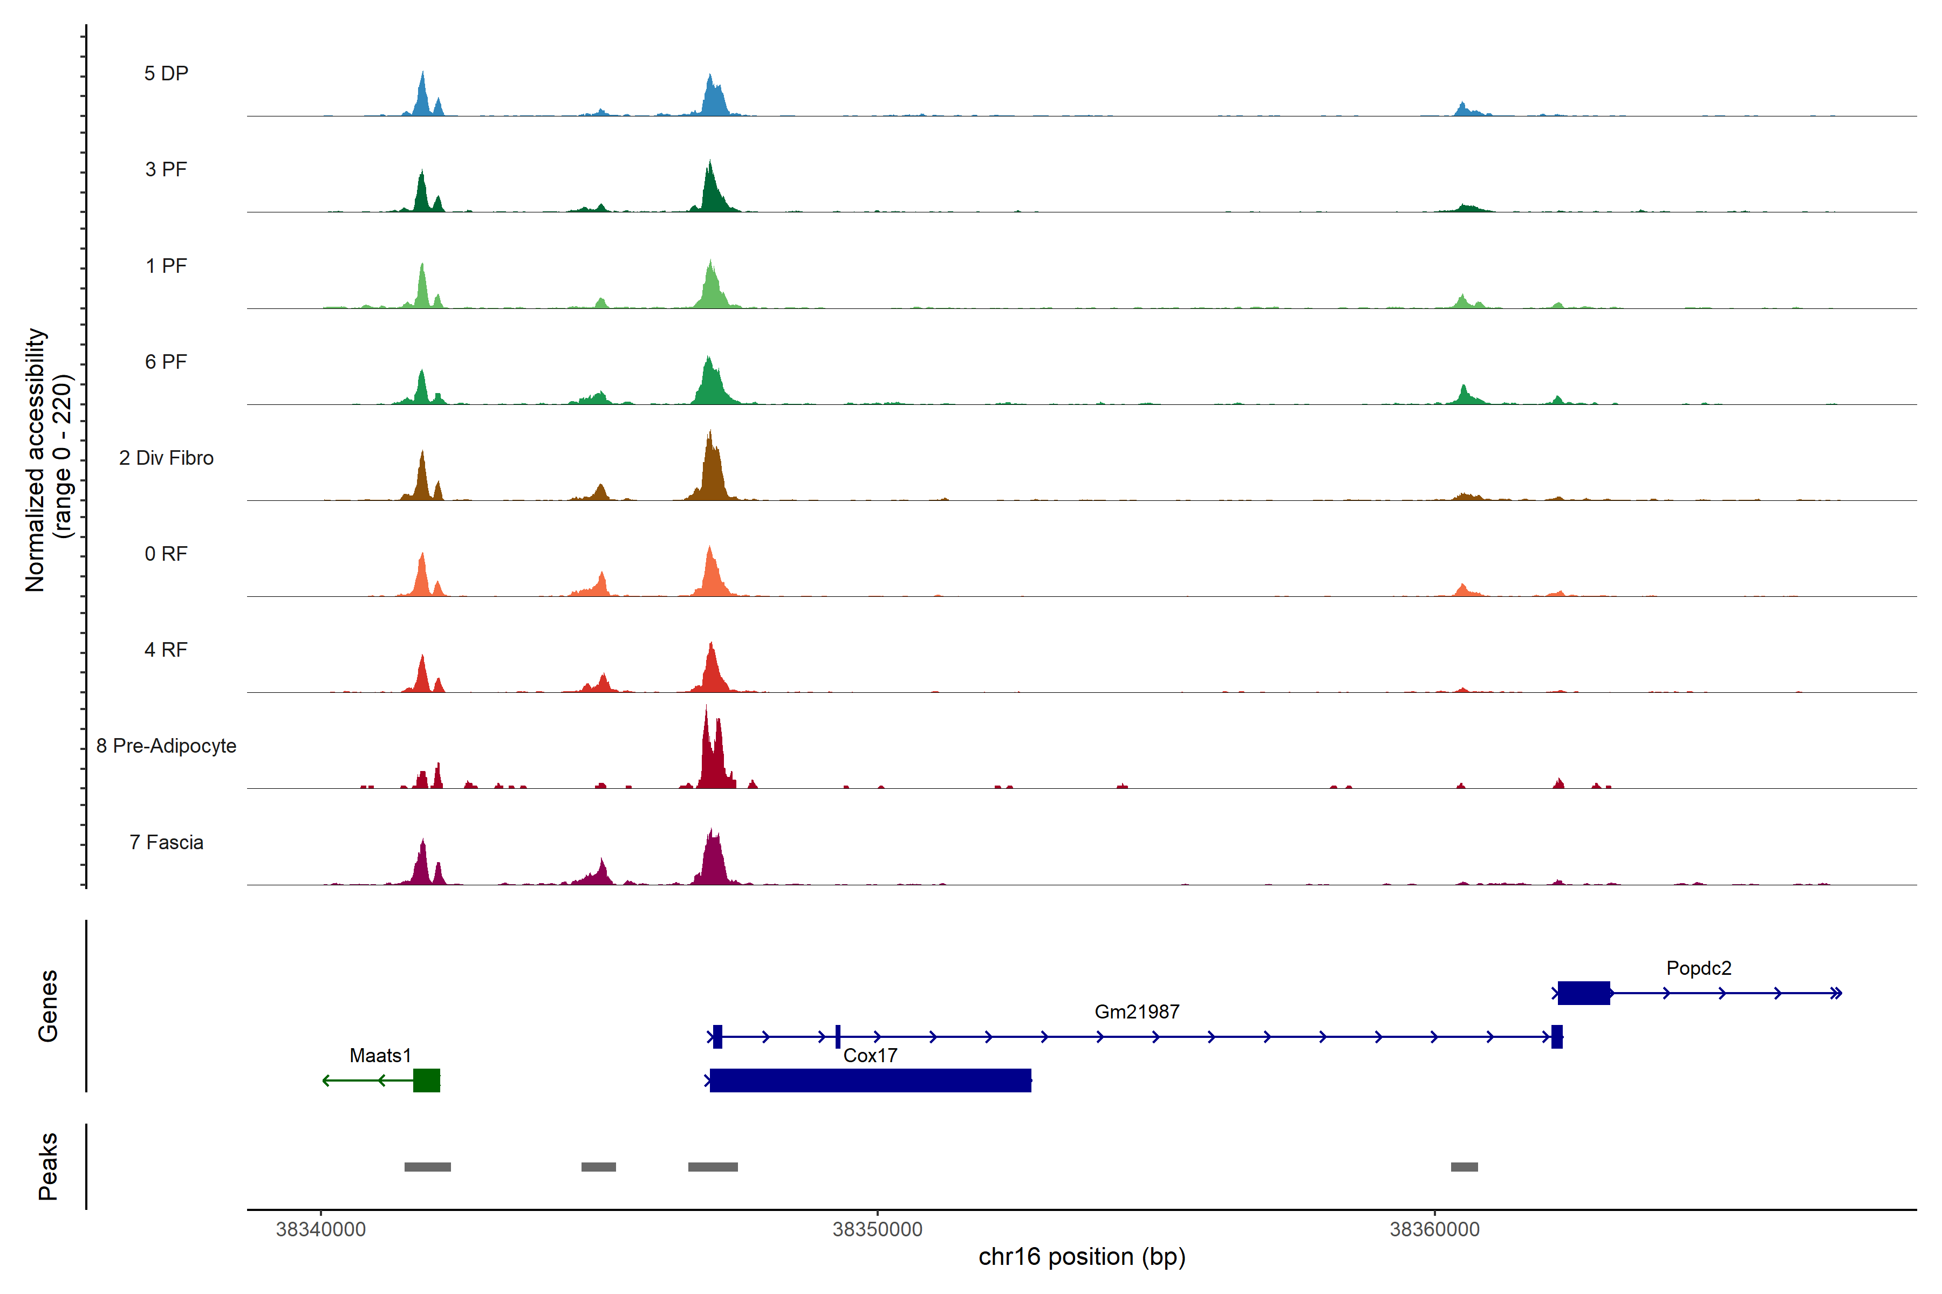Select the leftmost gray peak bar
Screen dimensions: 1942x1294
point(428,1167)
